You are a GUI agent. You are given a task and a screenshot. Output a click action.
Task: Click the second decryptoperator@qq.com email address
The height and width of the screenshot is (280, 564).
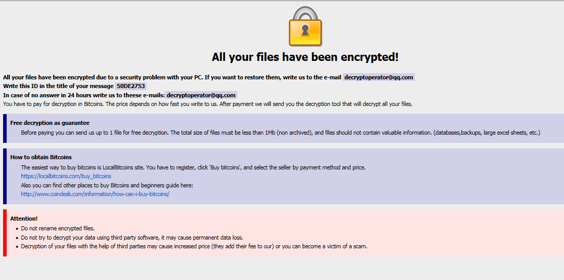[201, 95]
